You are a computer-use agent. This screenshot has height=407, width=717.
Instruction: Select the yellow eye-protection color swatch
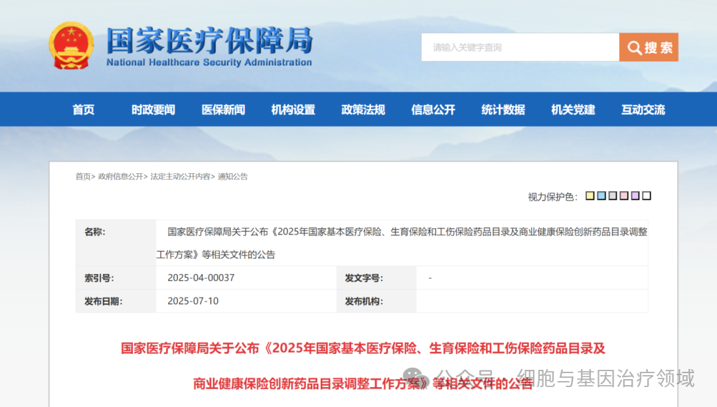coord(590,196)
